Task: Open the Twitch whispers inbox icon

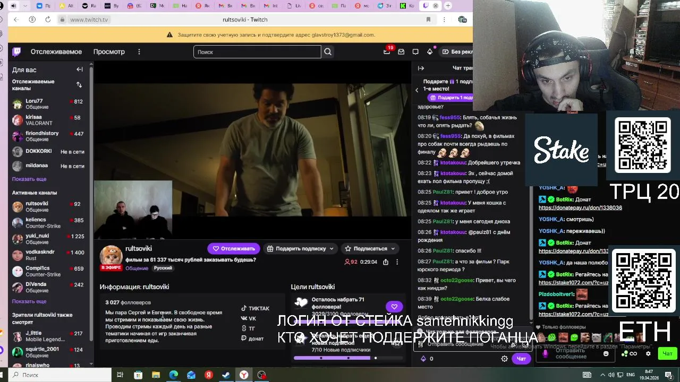Action: click(x=401, y=51)
